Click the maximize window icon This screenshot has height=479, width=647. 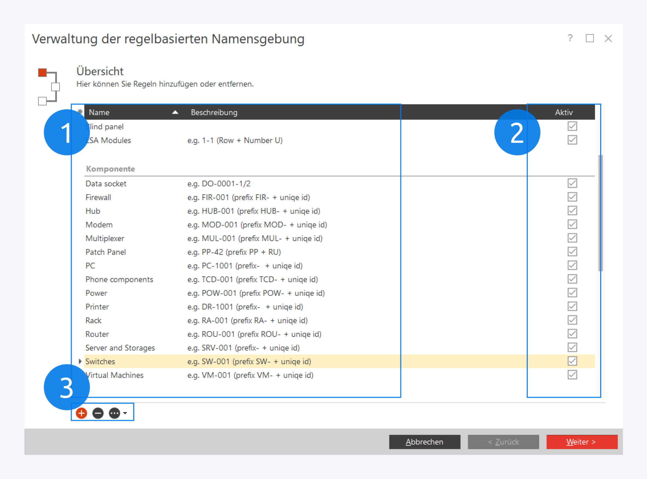pos(590,38)
